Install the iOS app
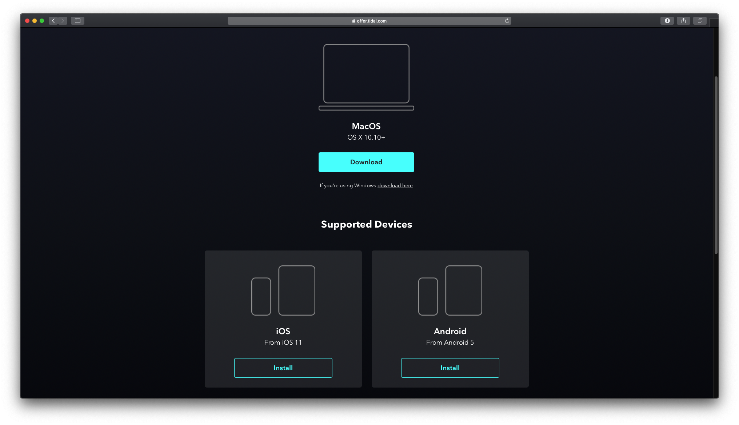Viewport: 739px width, 425px height. (283, 368)
